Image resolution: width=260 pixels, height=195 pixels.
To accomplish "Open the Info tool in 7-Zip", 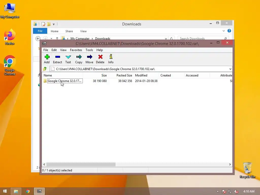I will 111,59.
